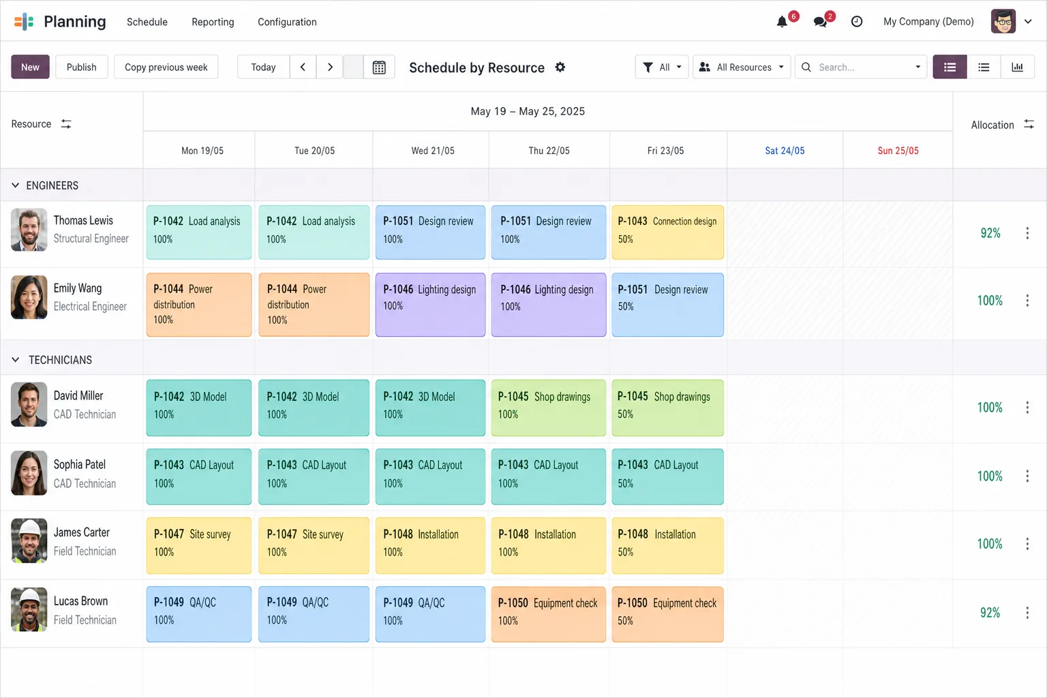This screenshot has width=1047, height=698.
Task: Open row options for Sophia Patel
Action: 1027,476
